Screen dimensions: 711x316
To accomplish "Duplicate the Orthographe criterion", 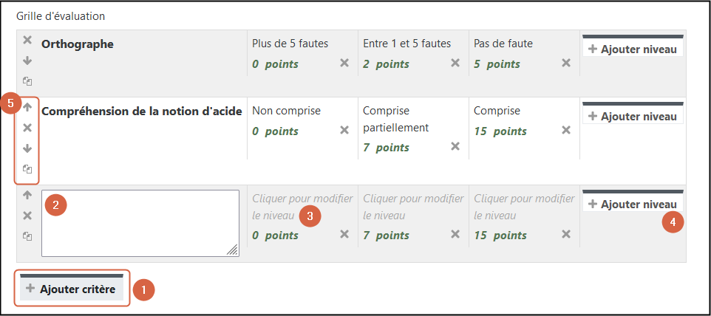I will 27,81.
